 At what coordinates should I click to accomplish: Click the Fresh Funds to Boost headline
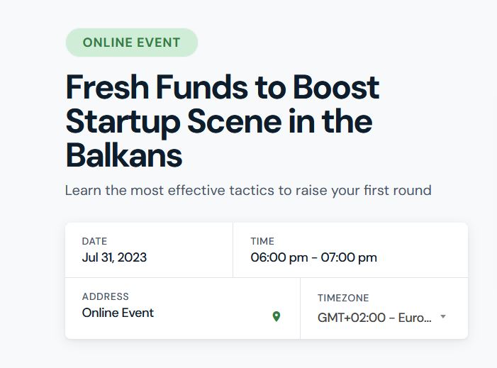point(223,87)
